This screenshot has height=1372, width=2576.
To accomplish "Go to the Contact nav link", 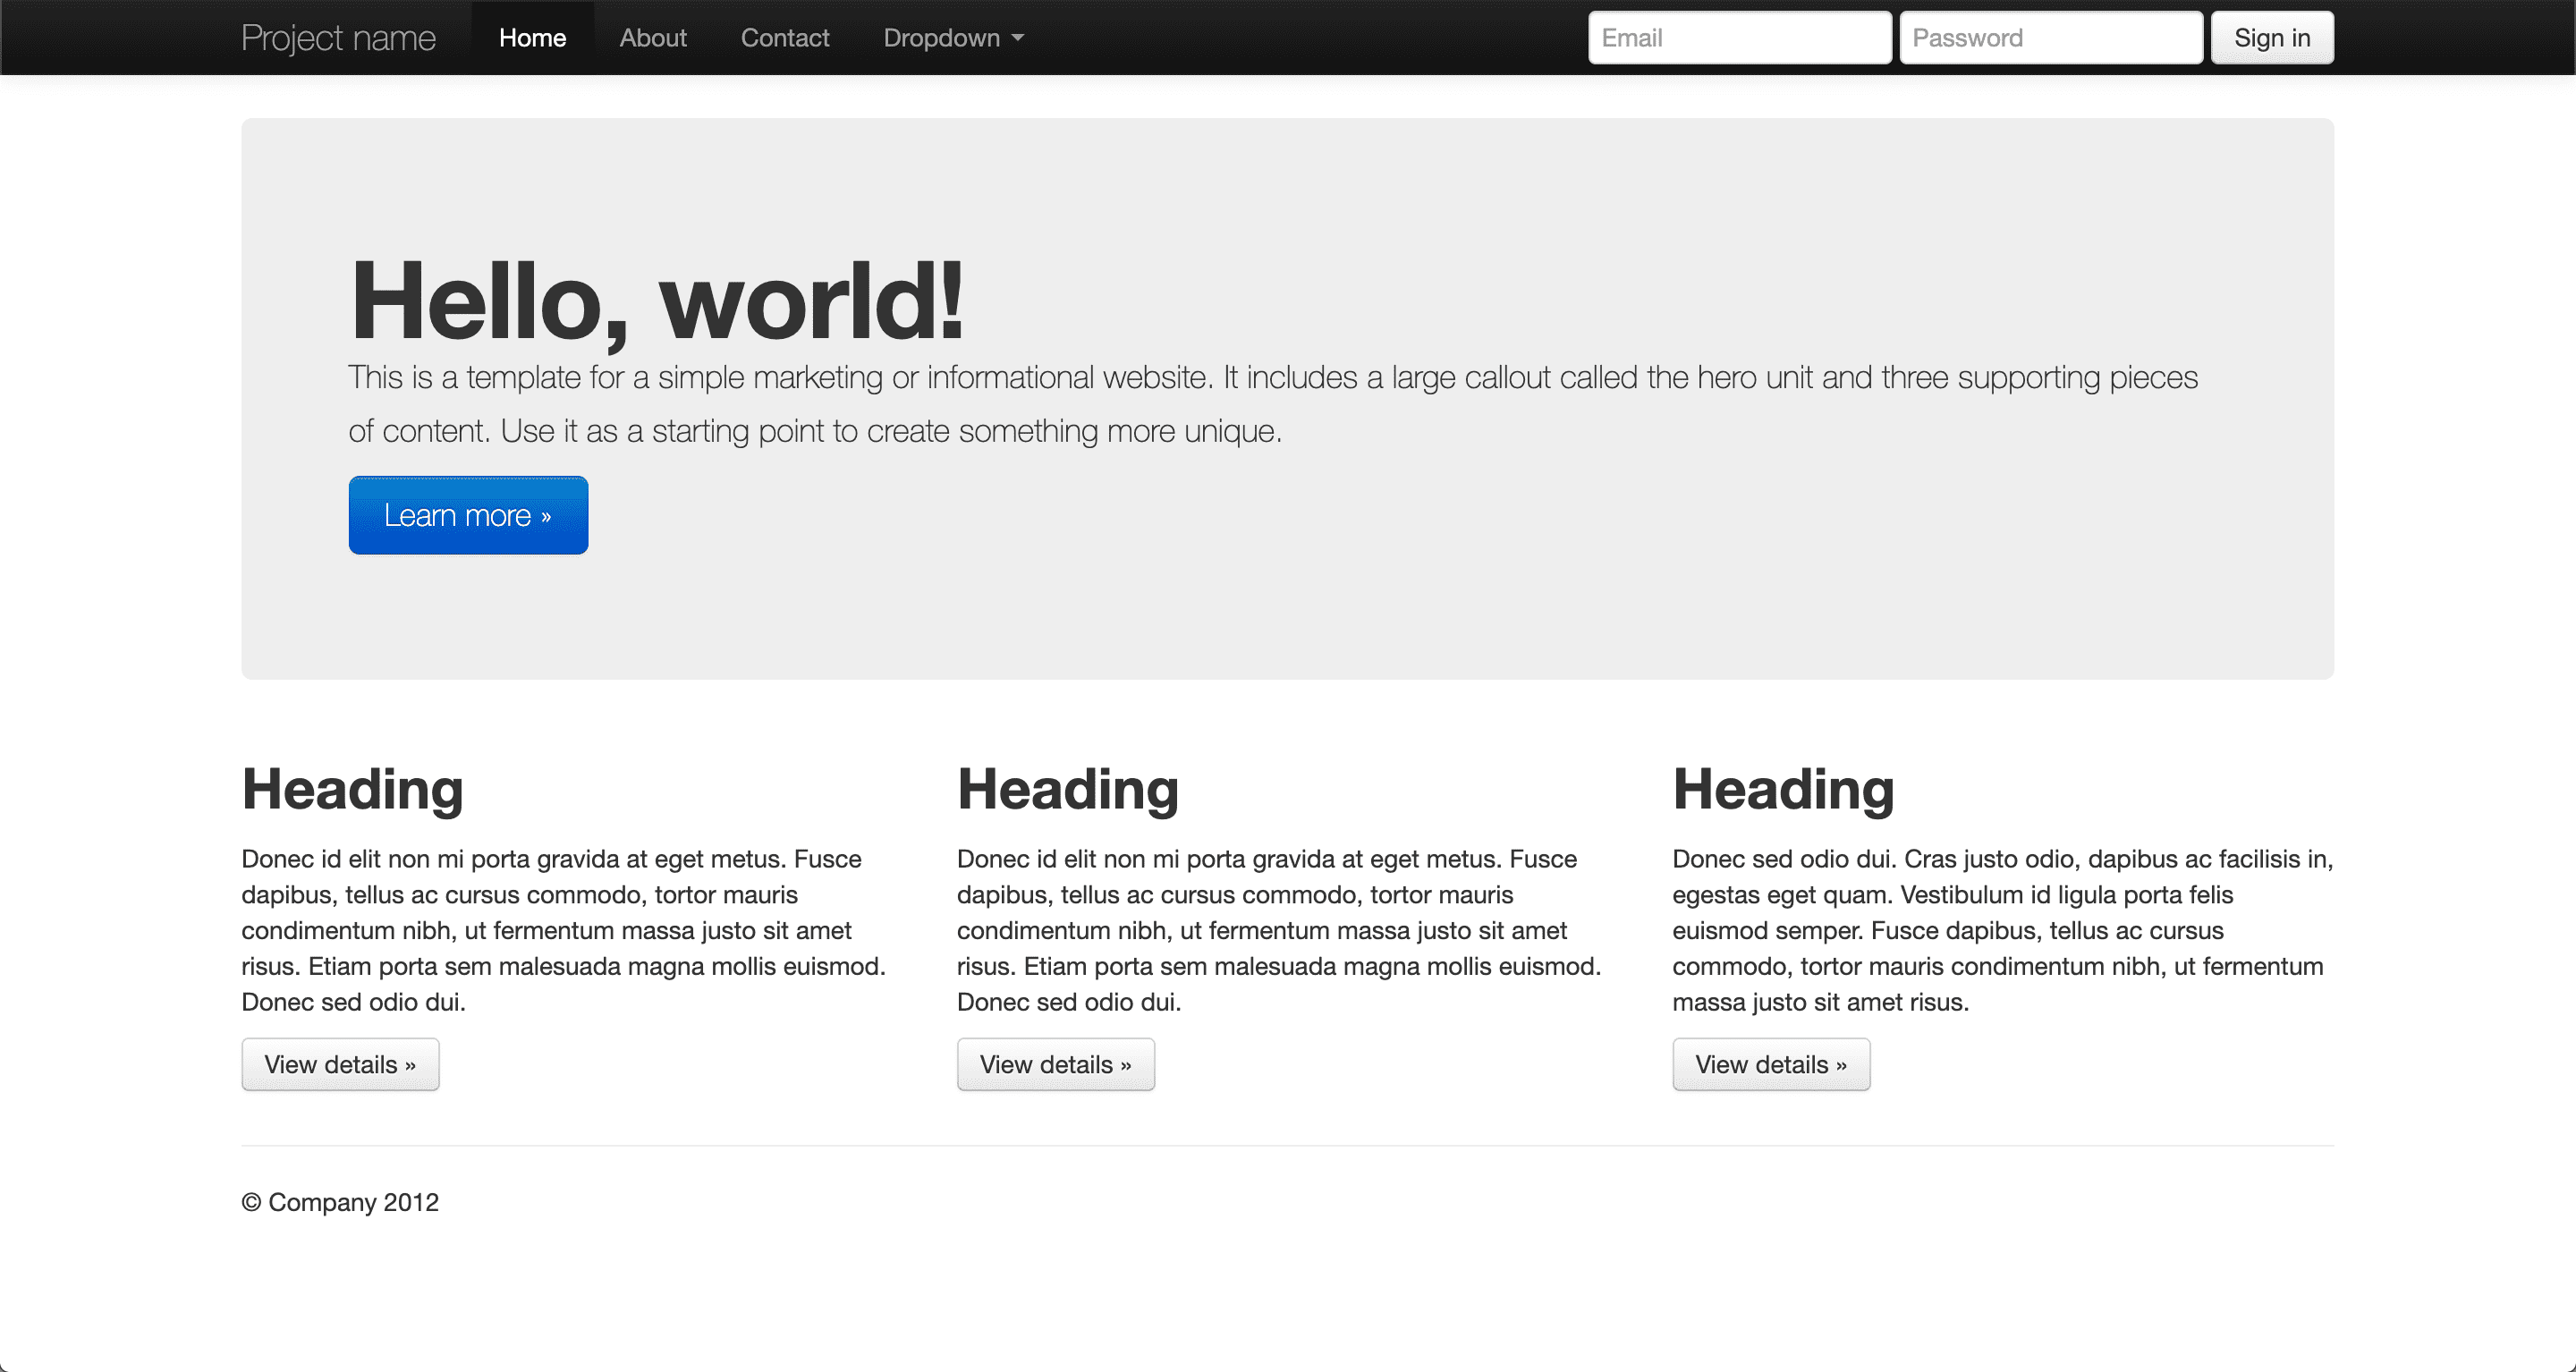I will pyautogui.click(x=784, y=38).
